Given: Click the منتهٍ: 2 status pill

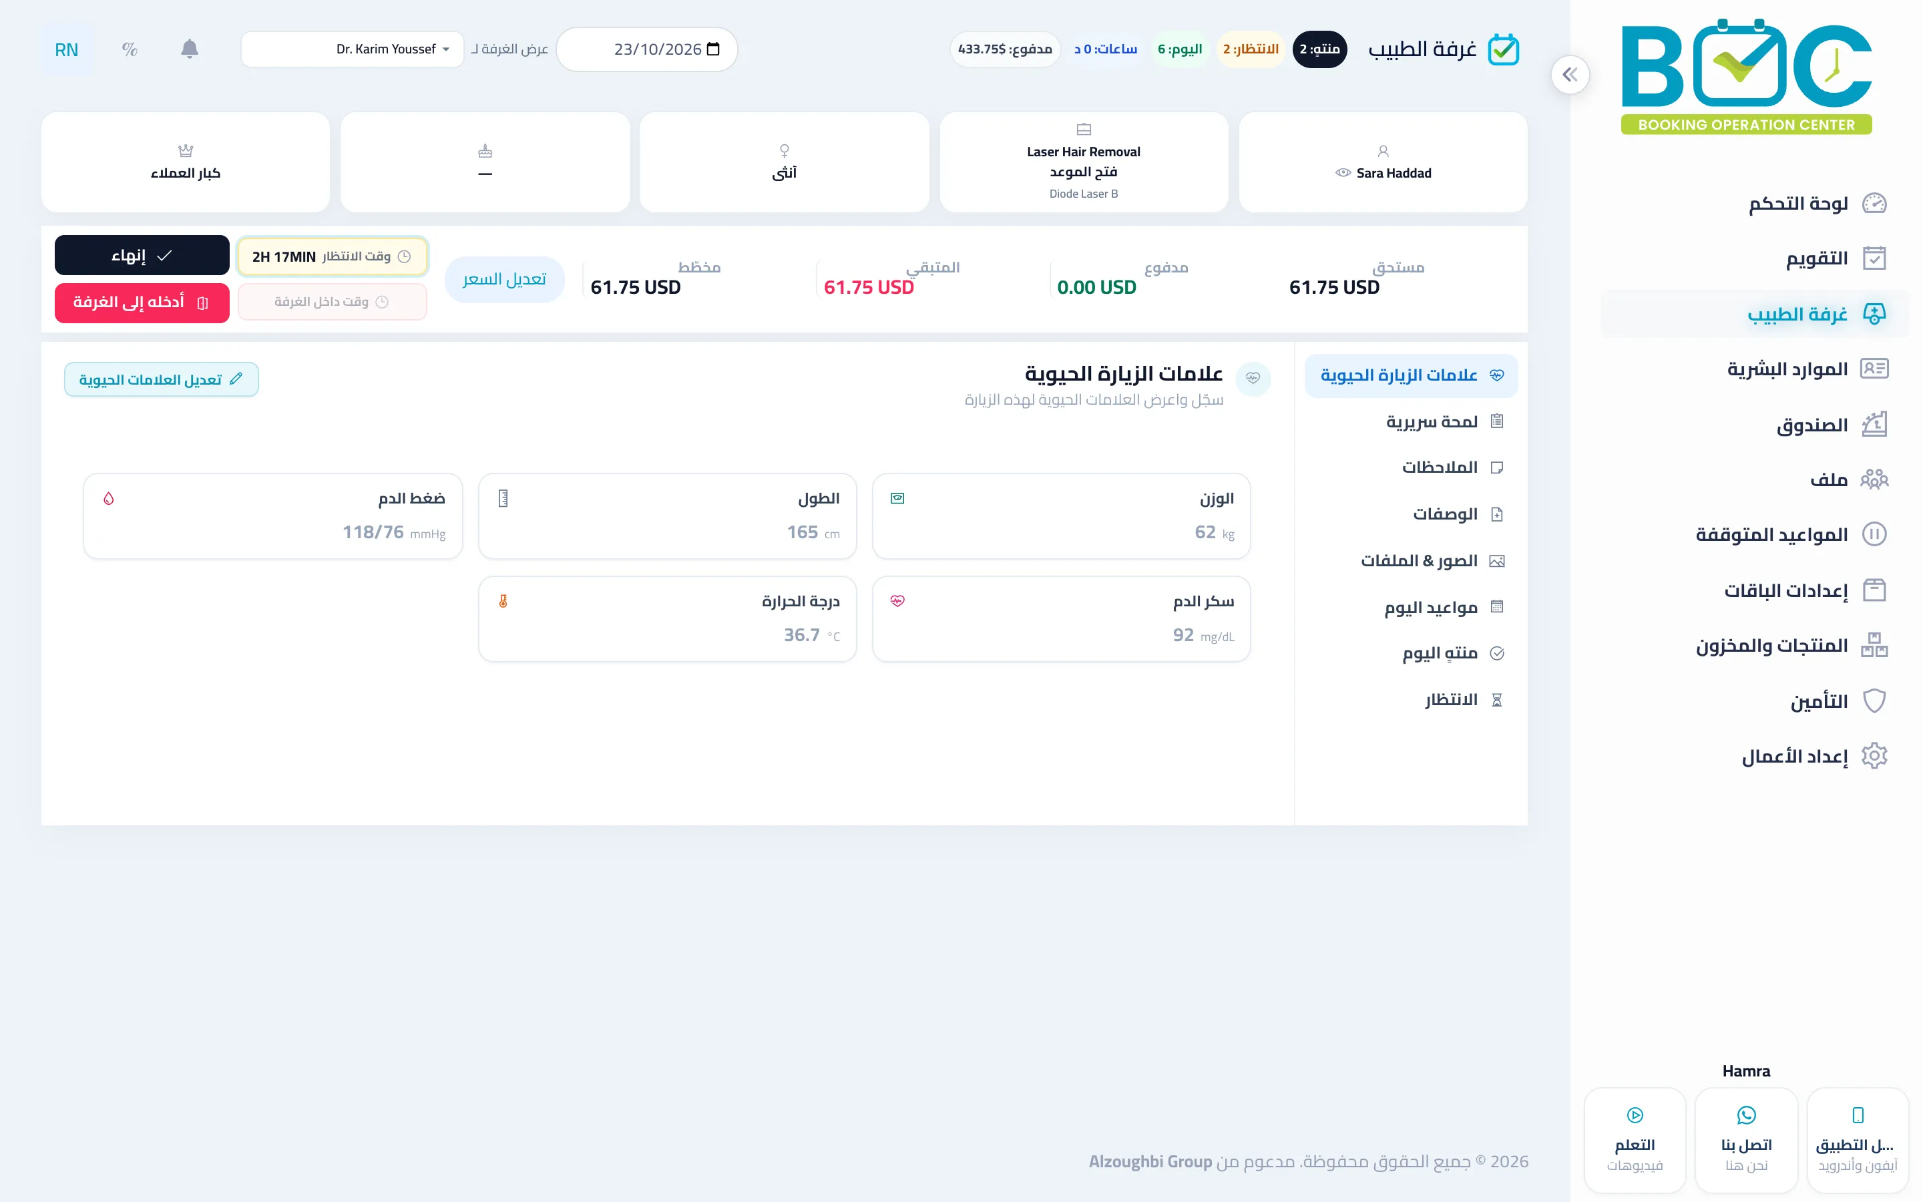Looking at the screenshot, I should pos(1319,49).
